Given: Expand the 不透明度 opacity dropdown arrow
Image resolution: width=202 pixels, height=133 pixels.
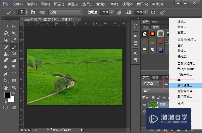Looking at the screenshot, I should point(112,12).
